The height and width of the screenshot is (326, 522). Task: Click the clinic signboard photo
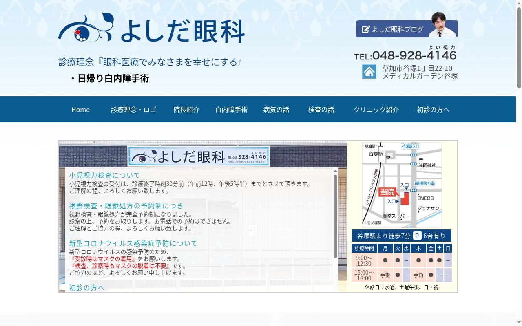tap(199, 156)
